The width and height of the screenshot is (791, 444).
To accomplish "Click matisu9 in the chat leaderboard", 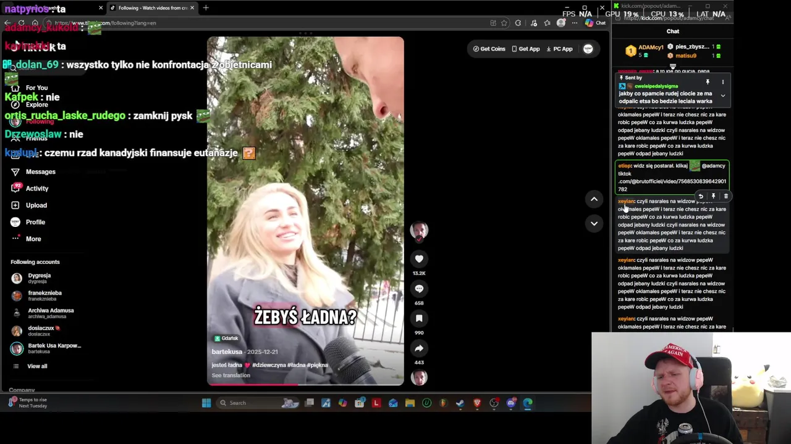I will 685,55.
